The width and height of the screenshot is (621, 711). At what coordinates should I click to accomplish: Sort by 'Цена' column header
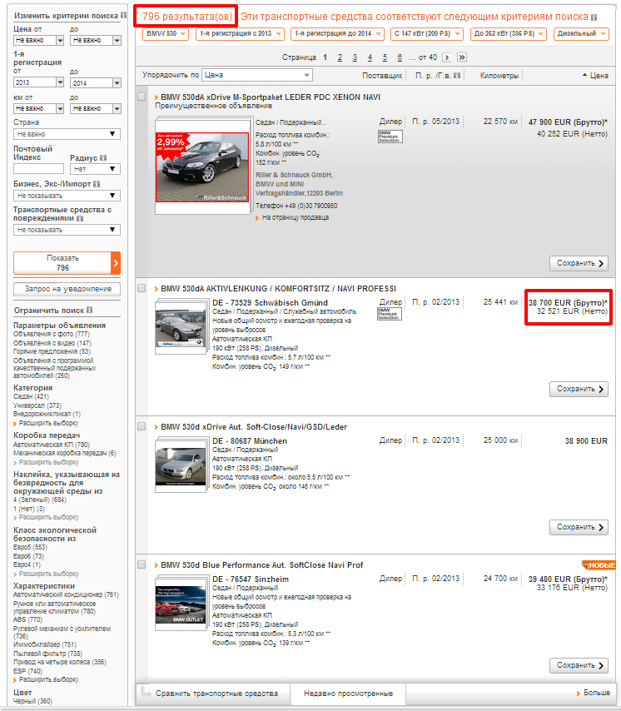click(599, 76)
